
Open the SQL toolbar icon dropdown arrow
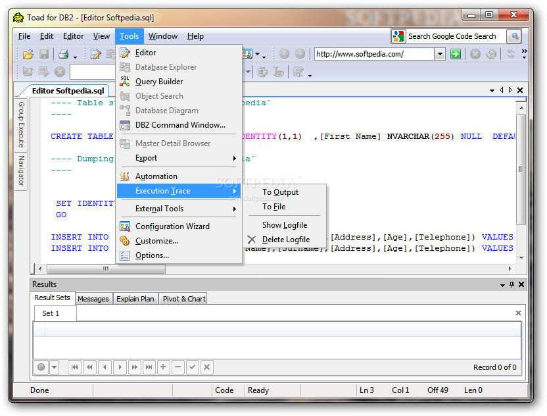pyautogui.click(x=310, y=75)
